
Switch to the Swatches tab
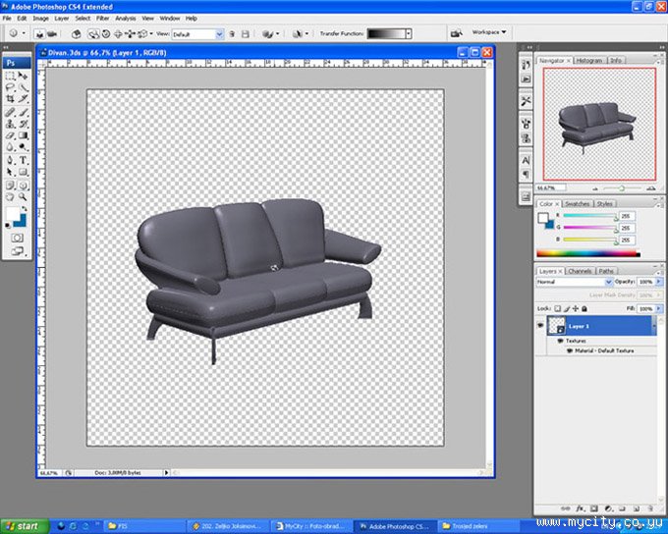[x=577, y=204]
